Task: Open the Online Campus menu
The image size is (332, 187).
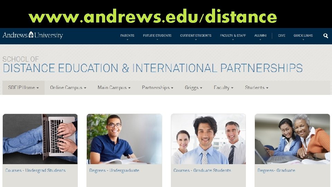Action: tap(68, 88)
